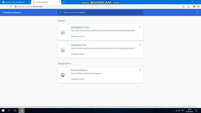
Task: Focus the downloads search field
Action: pyautogui.click(x=100, y=13)
